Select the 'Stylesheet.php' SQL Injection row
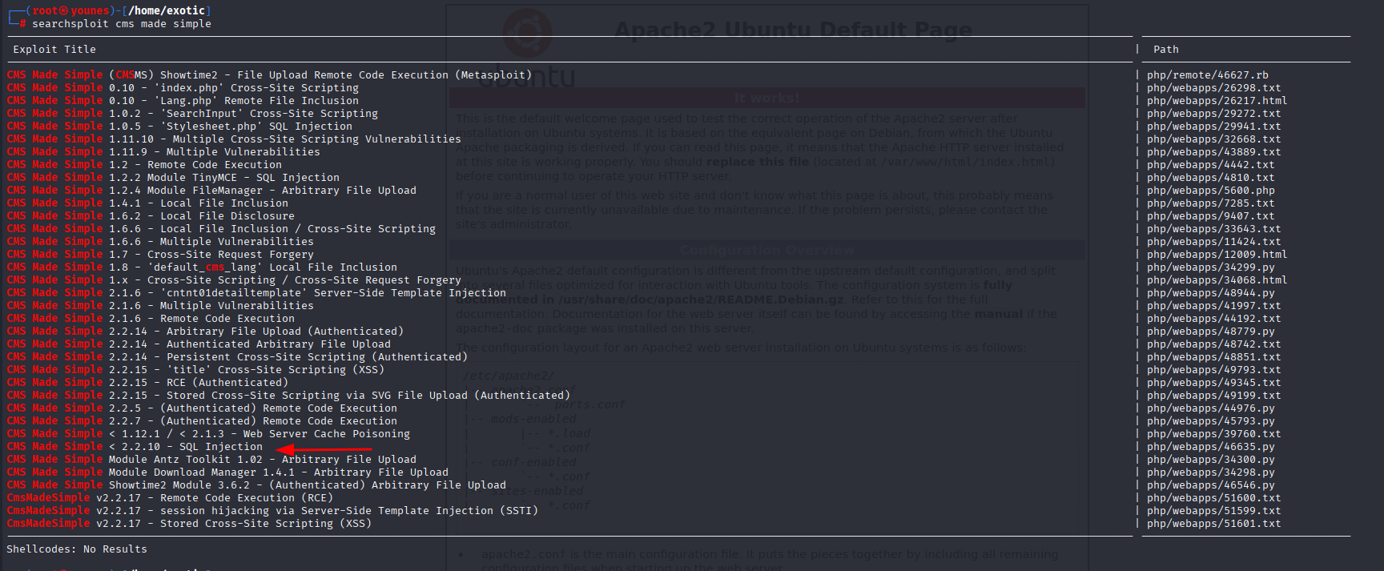The height and width of the screenshot is (571, 1384). 179,127
